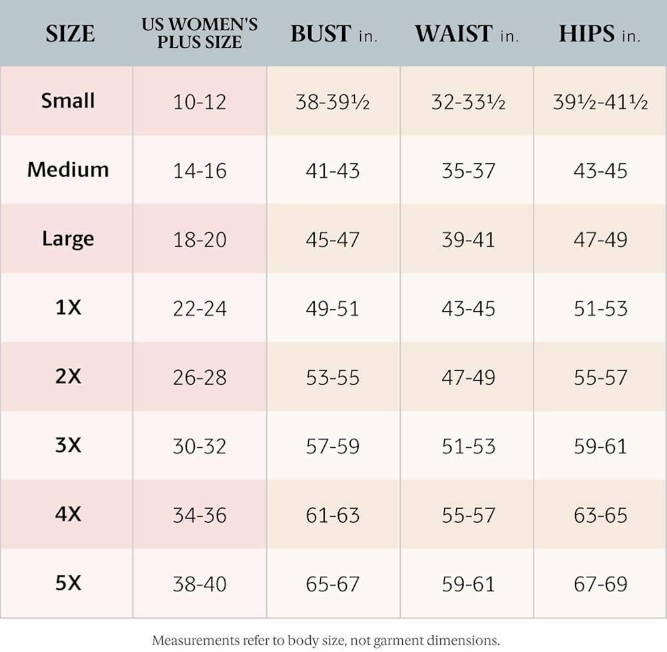Viewport: 667px width, 652px height.
Task: Select the Large size row label
Action: tap(68, 239)
